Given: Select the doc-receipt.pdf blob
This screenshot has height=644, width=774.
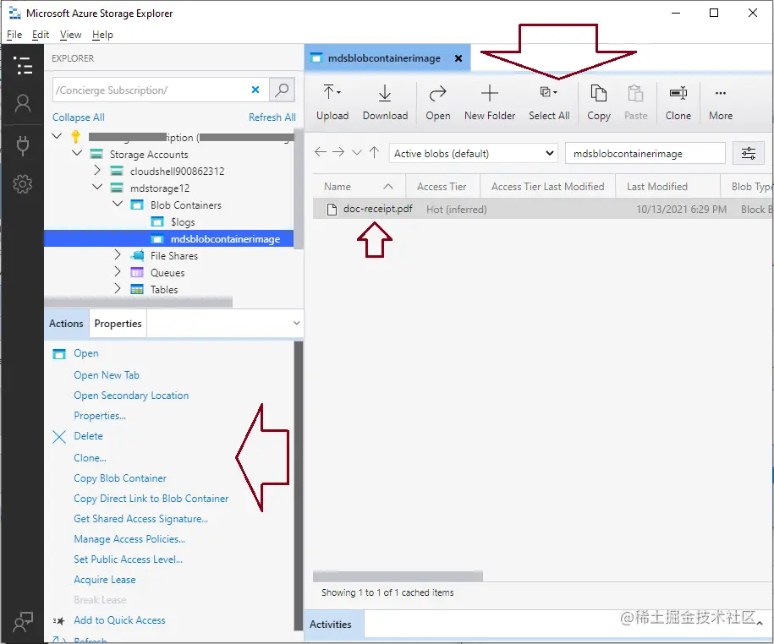Looking at the screenshot, I should pos(376,209).
